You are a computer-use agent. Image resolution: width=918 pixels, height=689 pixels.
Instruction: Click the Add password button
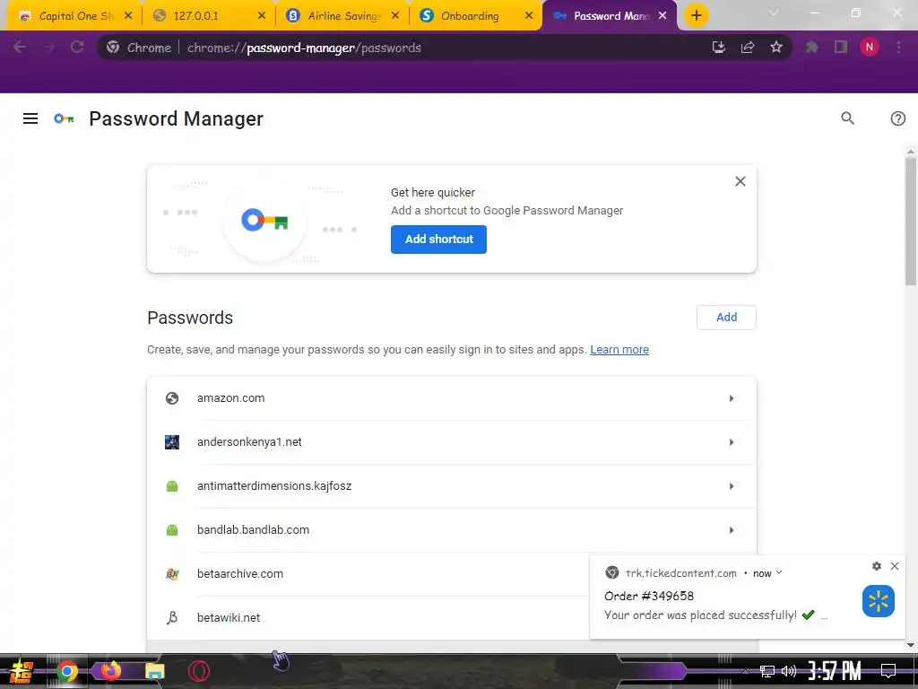click(x=726, y=317)
